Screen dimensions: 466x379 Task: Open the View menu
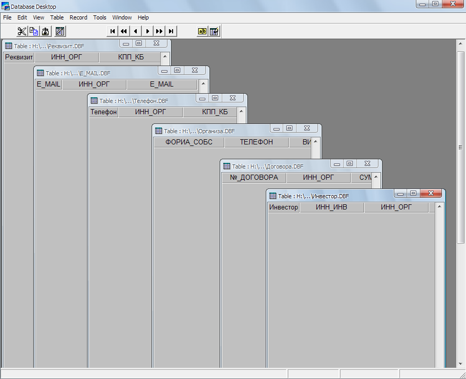pos(38,17)
